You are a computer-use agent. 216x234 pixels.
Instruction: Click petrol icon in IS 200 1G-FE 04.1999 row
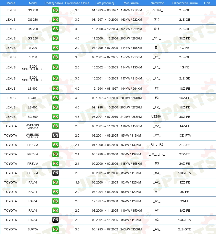[56, 48]
